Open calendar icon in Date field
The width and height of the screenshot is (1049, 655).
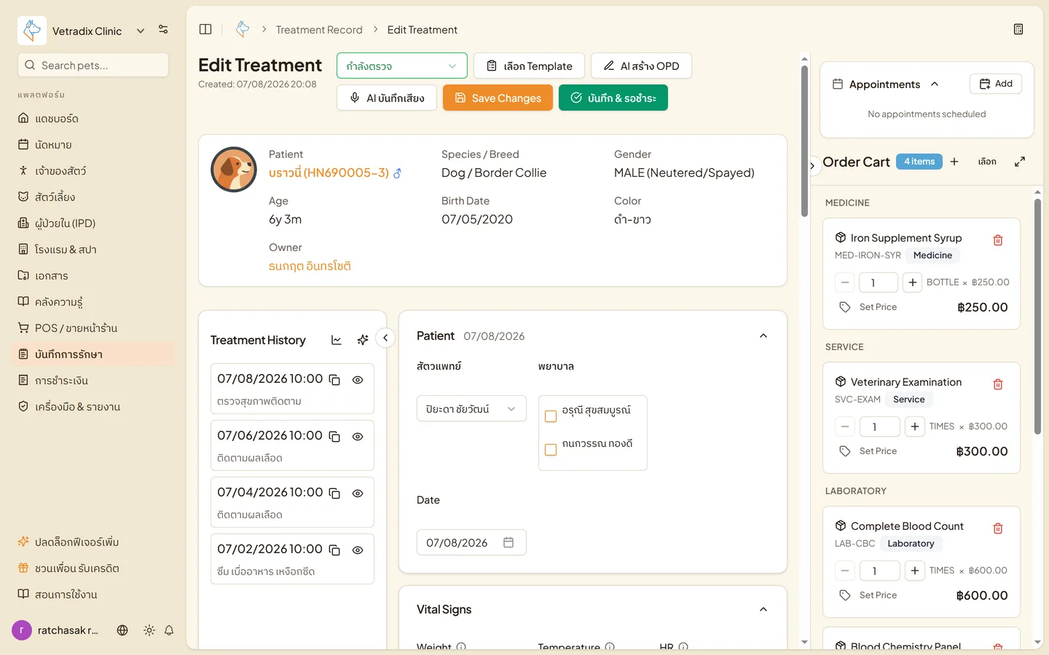tap(508, 542)
